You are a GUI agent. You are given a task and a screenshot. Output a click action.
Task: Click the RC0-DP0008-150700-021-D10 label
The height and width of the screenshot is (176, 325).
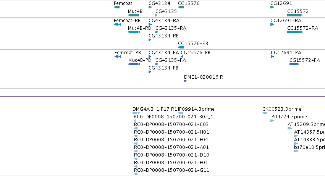pos(171,155)
